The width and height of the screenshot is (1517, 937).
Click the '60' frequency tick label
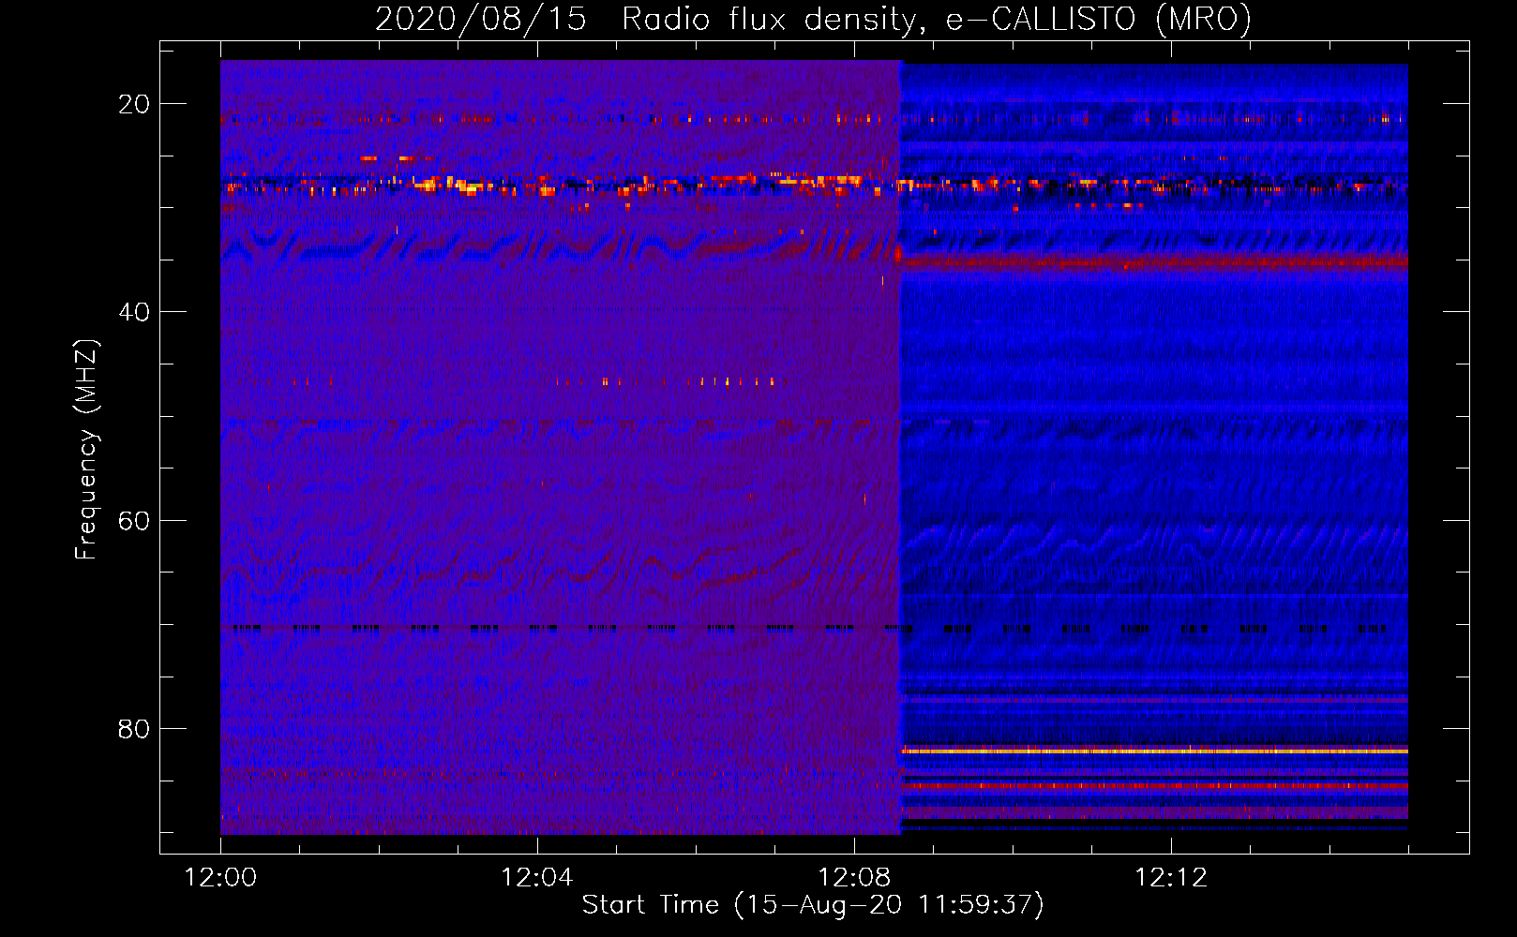(134, 520)
